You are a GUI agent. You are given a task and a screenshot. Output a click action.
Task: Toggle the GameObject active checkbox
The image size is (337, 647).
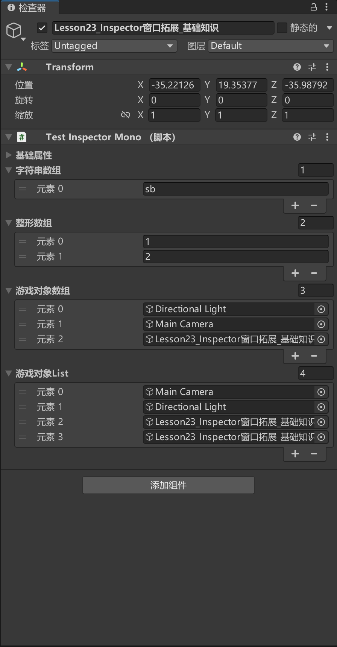pyautogui.click(x=42, y=28)
